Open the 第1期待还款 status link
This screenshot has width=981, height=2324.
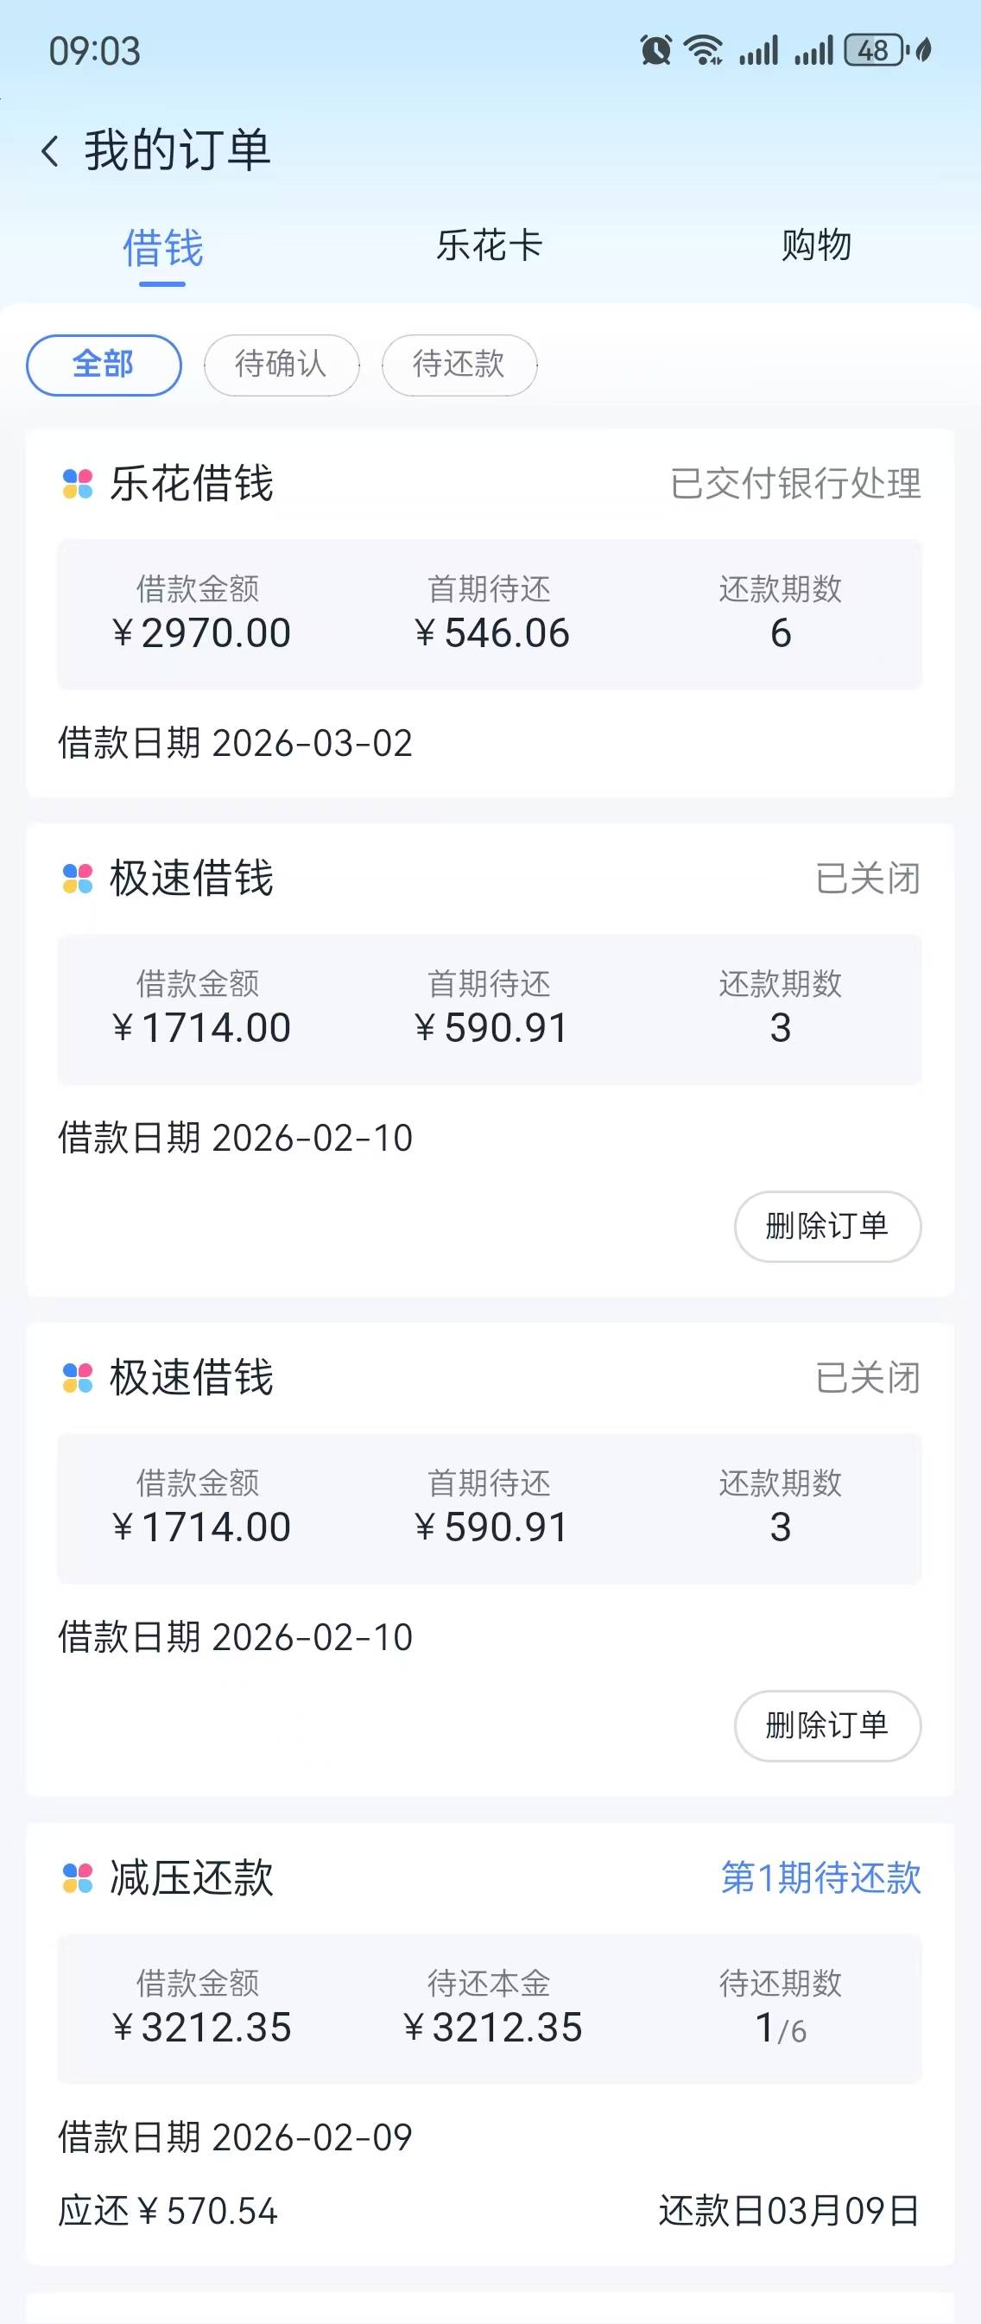coord(820,1877)
